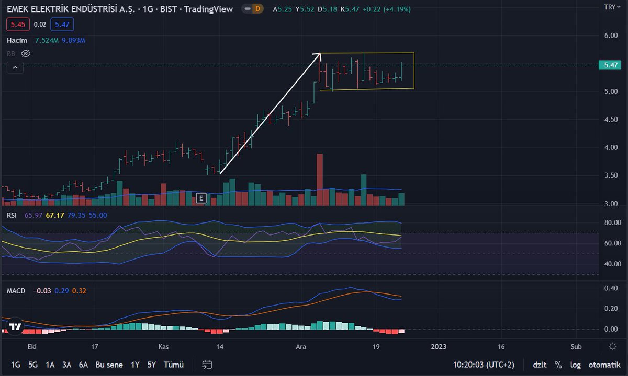Select the 'Bu sene' time range
This screenshot has height=376, width=628.
tap(109, 365)
